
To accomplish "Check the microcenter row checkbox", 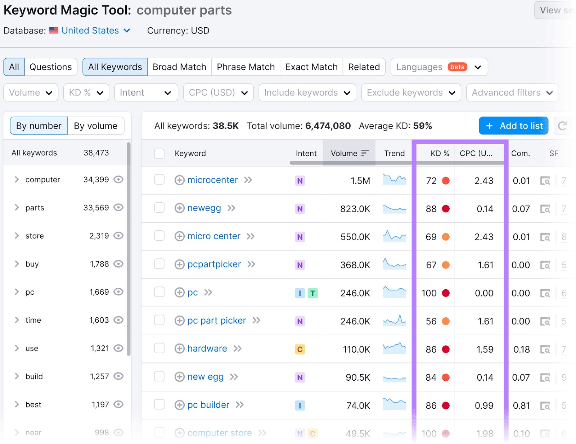I will 159,180.
